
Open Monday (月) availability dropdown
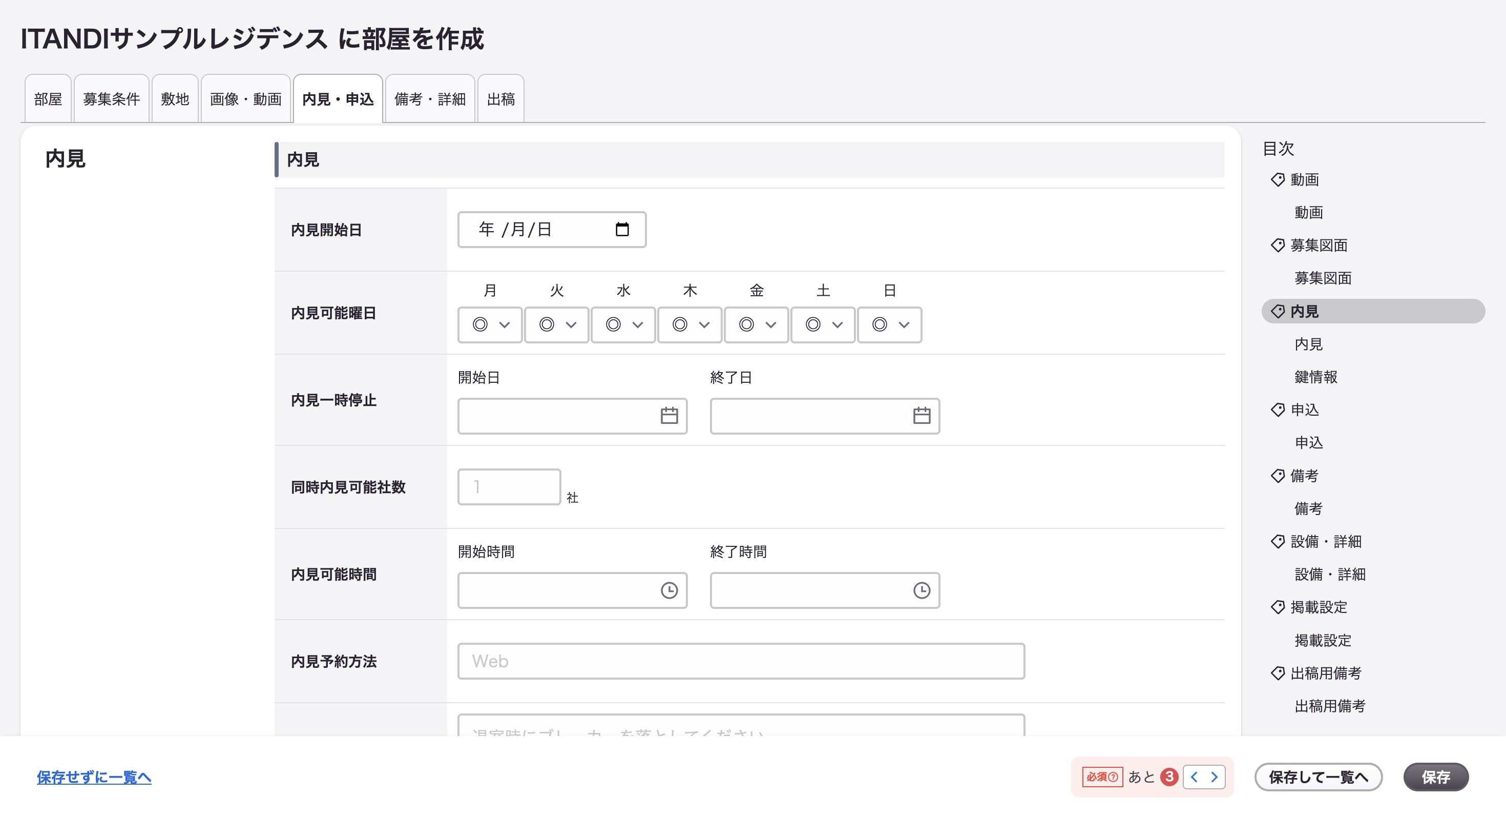coord(490,324)
